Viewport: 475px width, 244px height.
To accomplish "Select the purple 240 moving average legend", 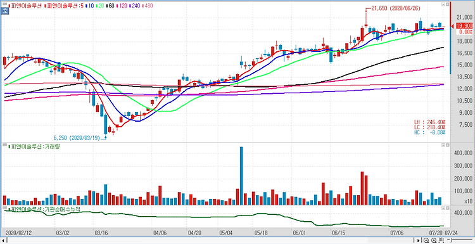I will coord(134,6).
